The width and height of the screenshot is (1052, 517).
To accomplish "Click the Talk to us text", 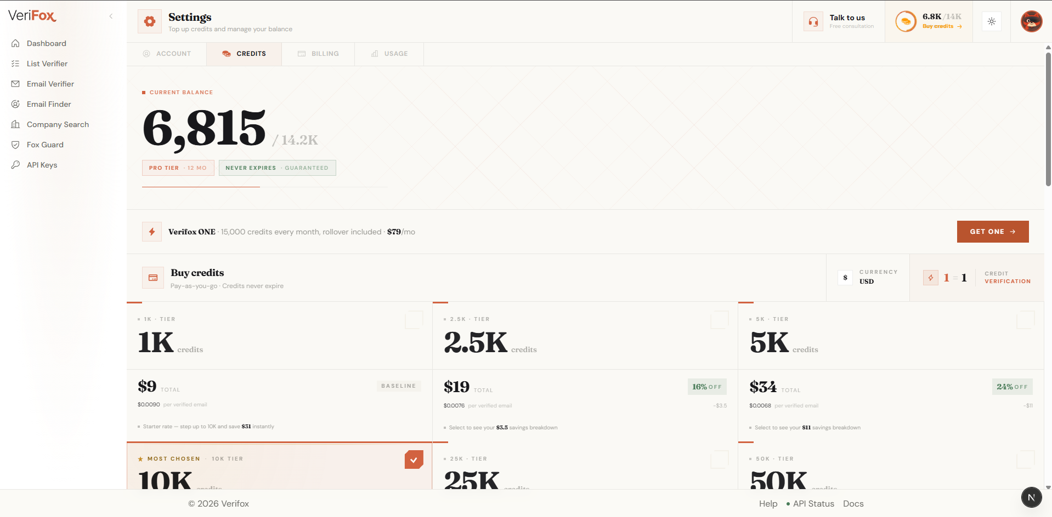I will 847,18.
